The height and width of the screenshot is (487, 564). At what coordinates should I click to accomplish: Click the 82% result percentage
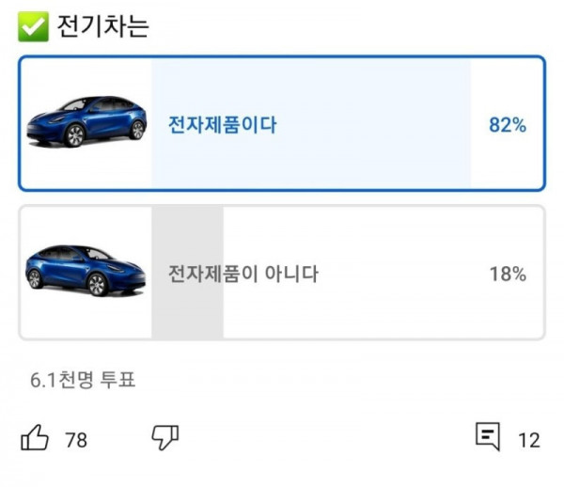507,124
